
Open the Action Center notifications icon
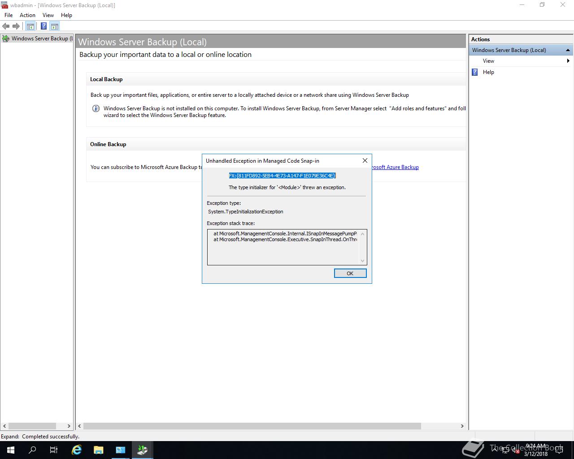pyautogui.click(x=559, y=450)
